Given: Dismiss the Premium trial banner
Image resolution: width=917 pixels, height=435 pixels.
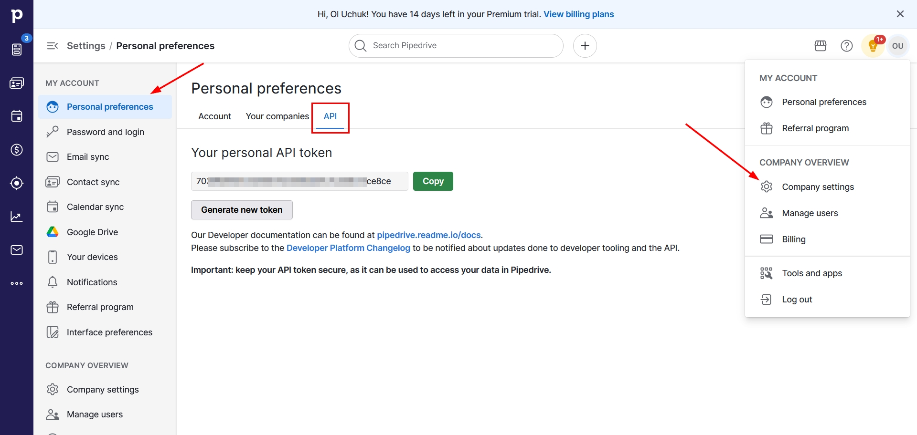Looking at the screenshot, I should click(x=900, y=14).
